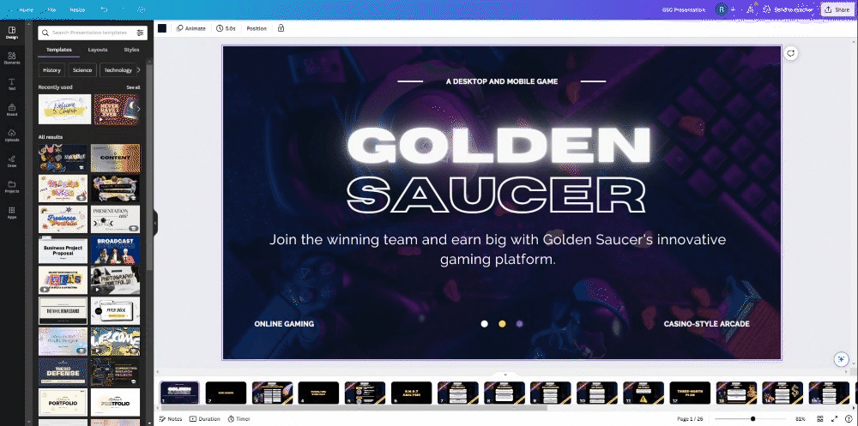Click the Share button
Image resolution: width=858 pixels, height=426 pixels.
(x=837, y=9)
